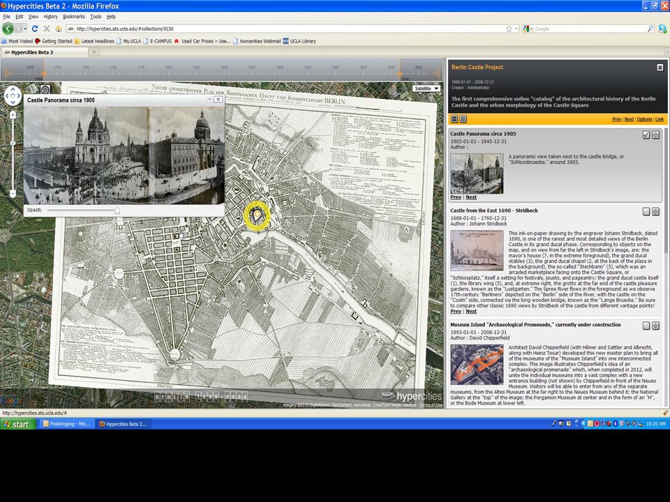Open UCLA Library bookmark
Screen dimensions: 670x502
click(299, 41)
